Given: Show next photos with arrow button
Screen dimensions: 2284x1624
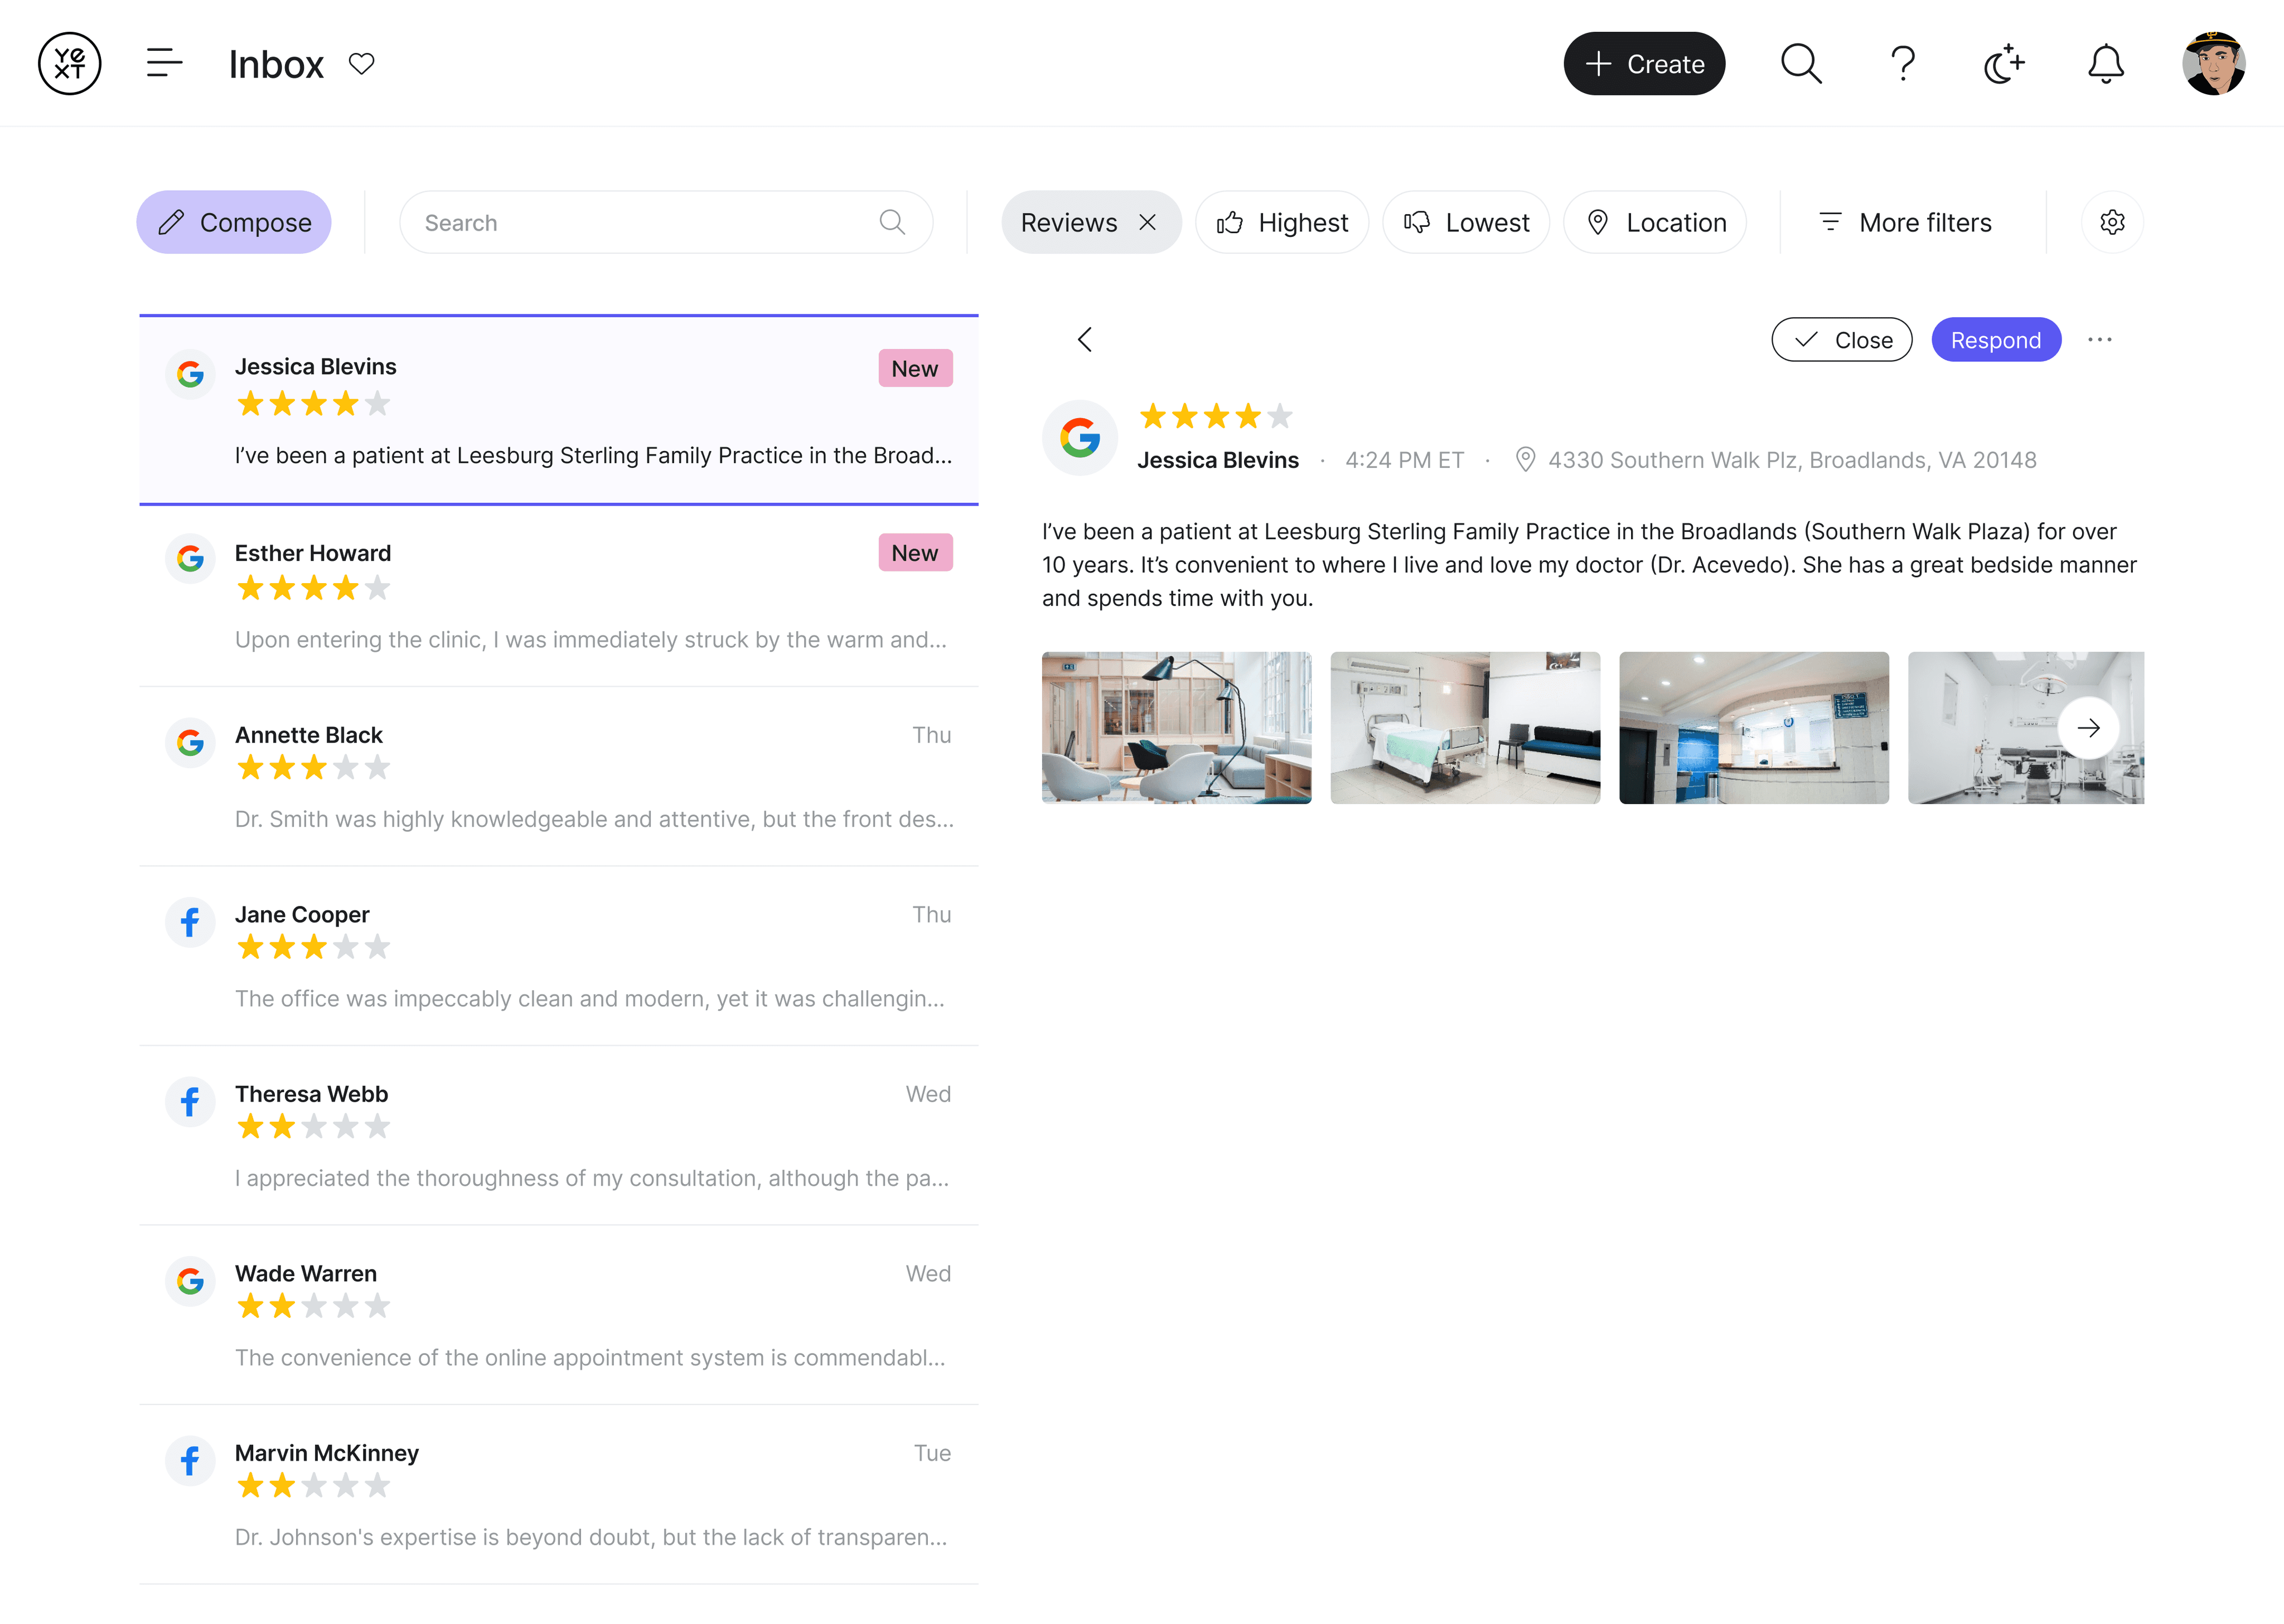Looking at the screenshot, I should pos(2088,728).
